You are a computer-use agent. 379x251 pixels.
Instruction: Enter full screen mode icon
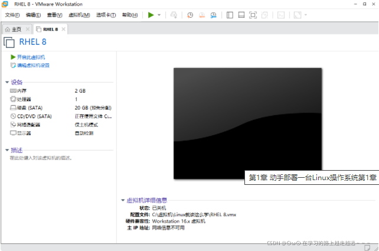[x=253, y=15]
